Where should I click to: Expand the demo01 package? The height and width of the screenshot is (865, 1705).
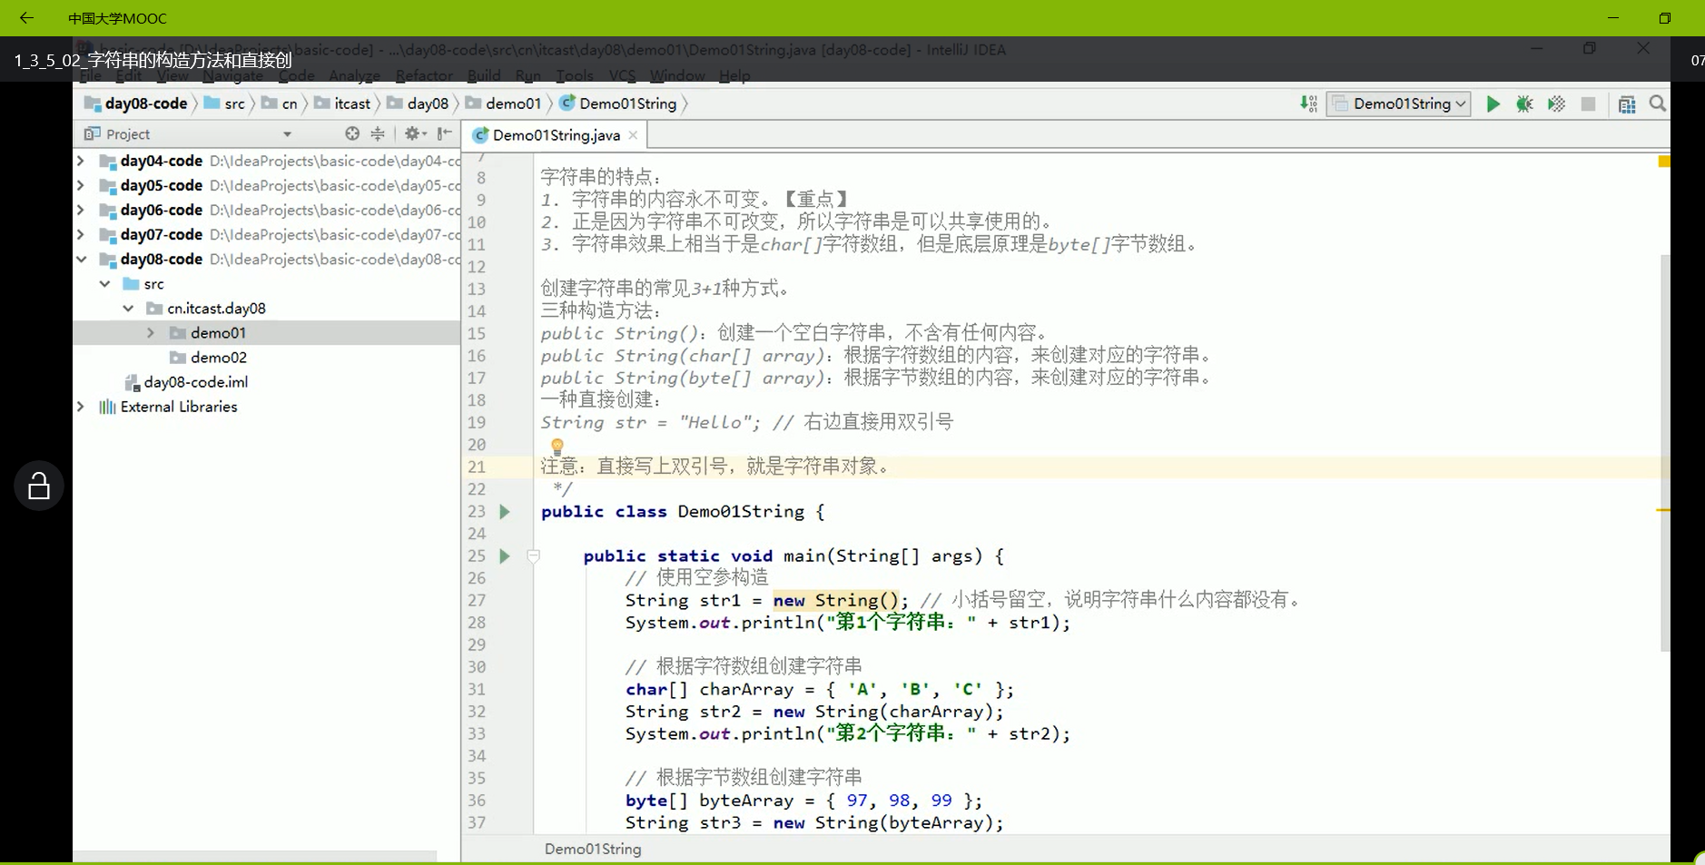click(x=151, y=332)
